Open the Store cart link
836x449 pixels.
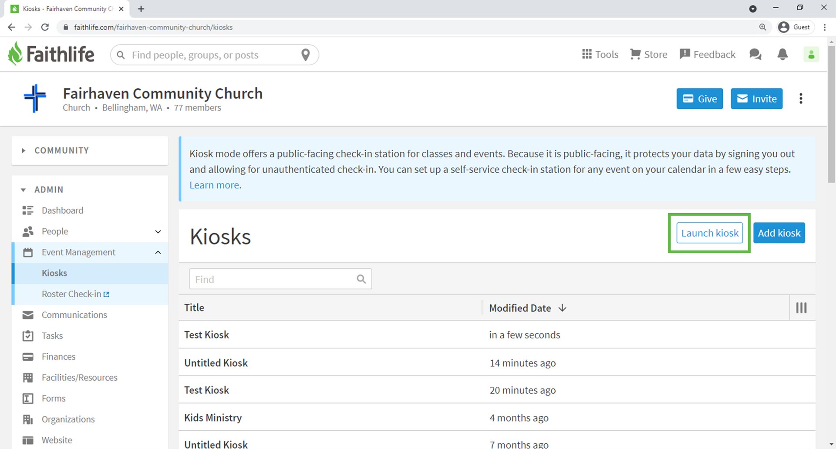coord(649,54)
